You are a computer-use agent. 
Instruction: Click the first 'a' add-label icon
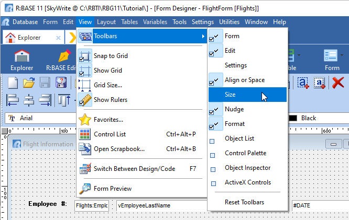point(303,83)
